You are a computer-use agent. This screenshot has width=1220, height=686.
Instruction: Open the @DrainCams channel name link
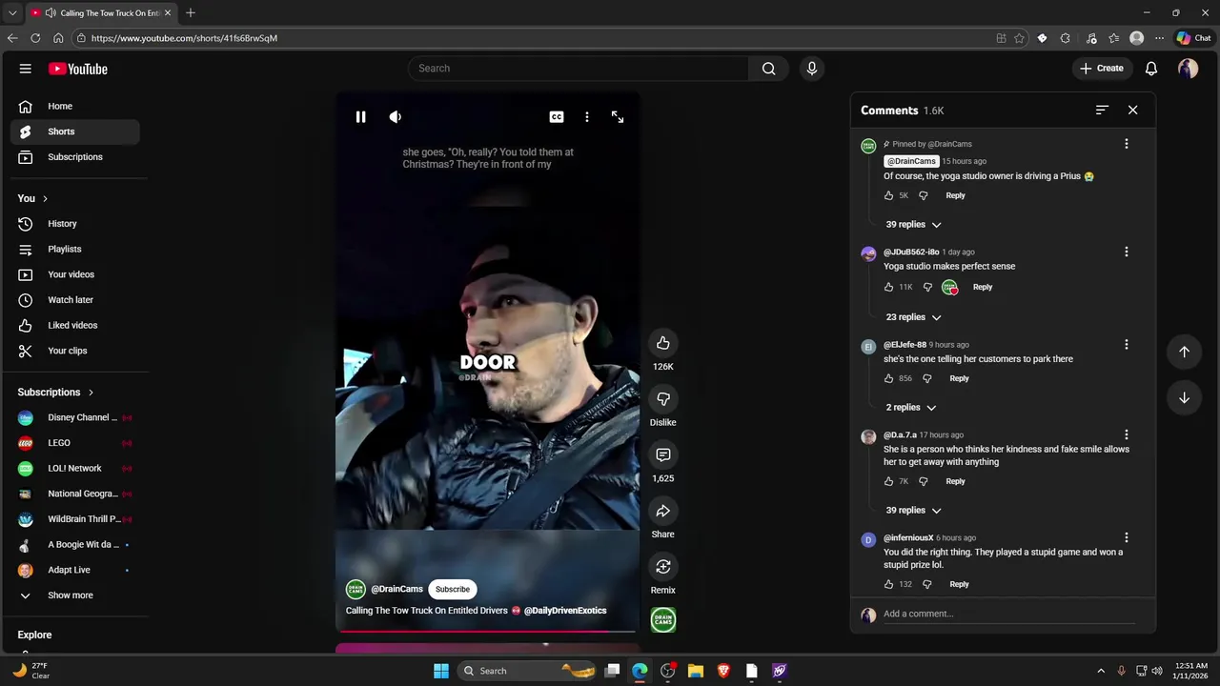396,589
